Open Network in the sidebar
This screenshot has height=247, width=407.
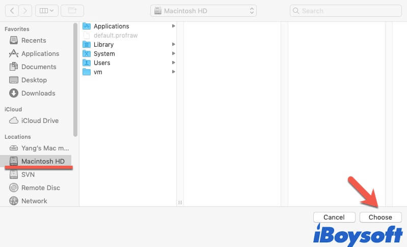[x=34, y=201]
